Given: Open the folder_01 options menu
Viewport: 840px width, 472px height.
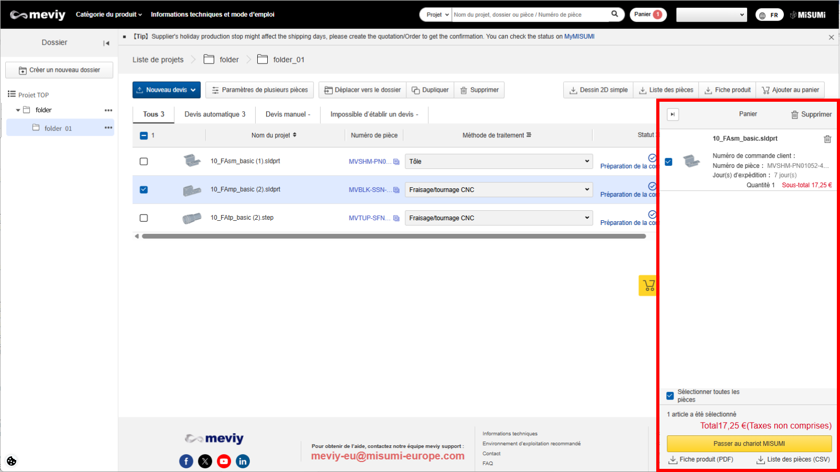Looking at the screenshot, I should [x=108, y=128].
